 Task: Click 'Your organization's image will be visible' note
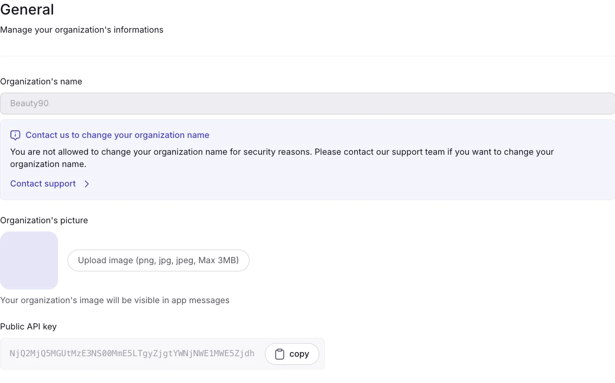[115, 300]
